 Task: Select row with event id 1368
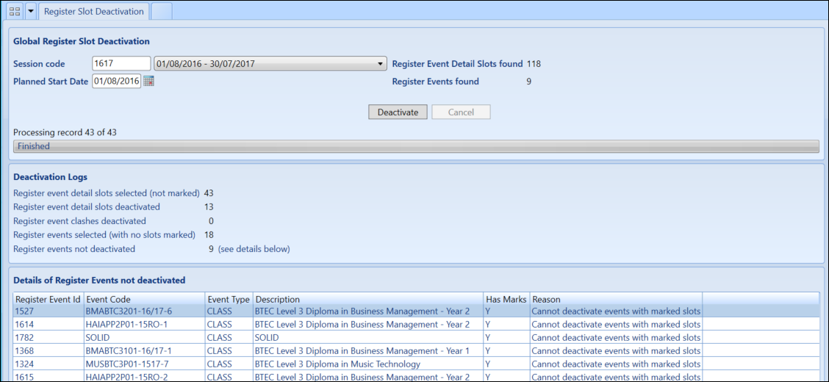[x=416, y=351]
